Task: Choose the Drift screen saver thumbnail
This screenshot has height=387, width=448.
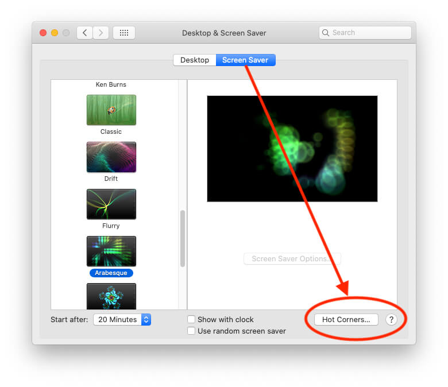Action: 111,157
